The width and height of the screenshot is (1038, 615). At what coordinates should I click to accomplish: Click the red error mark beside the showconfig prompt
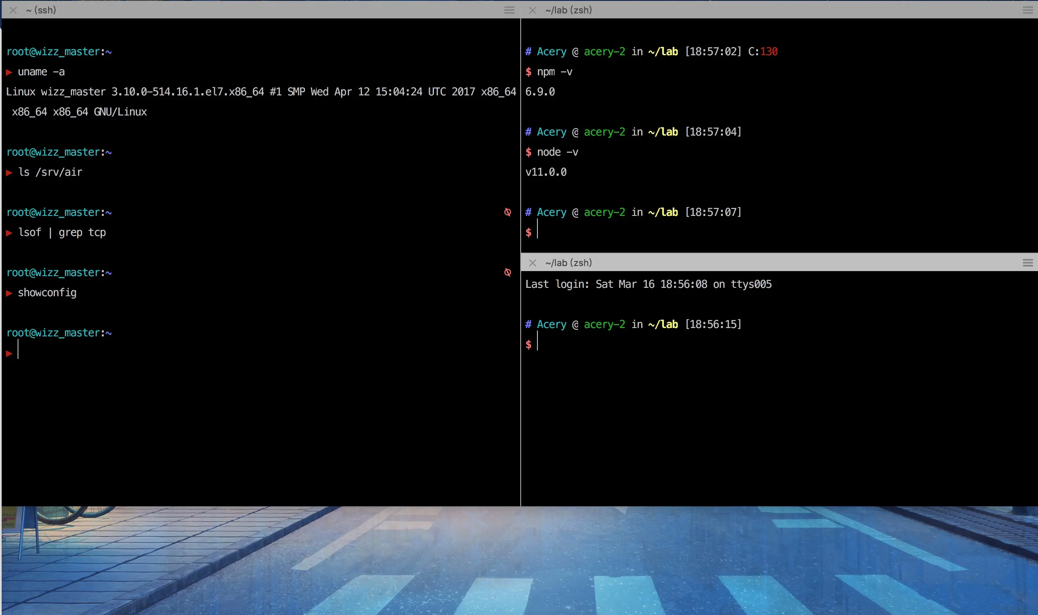coord(507,272)
